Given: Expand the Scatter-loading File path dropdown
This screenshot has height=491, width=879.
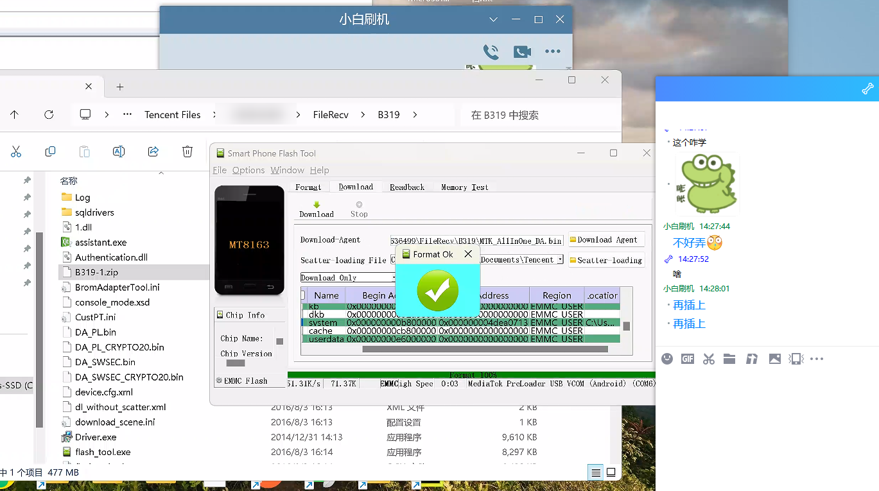Looking at the screenshot, I should [x=560, y=259].
